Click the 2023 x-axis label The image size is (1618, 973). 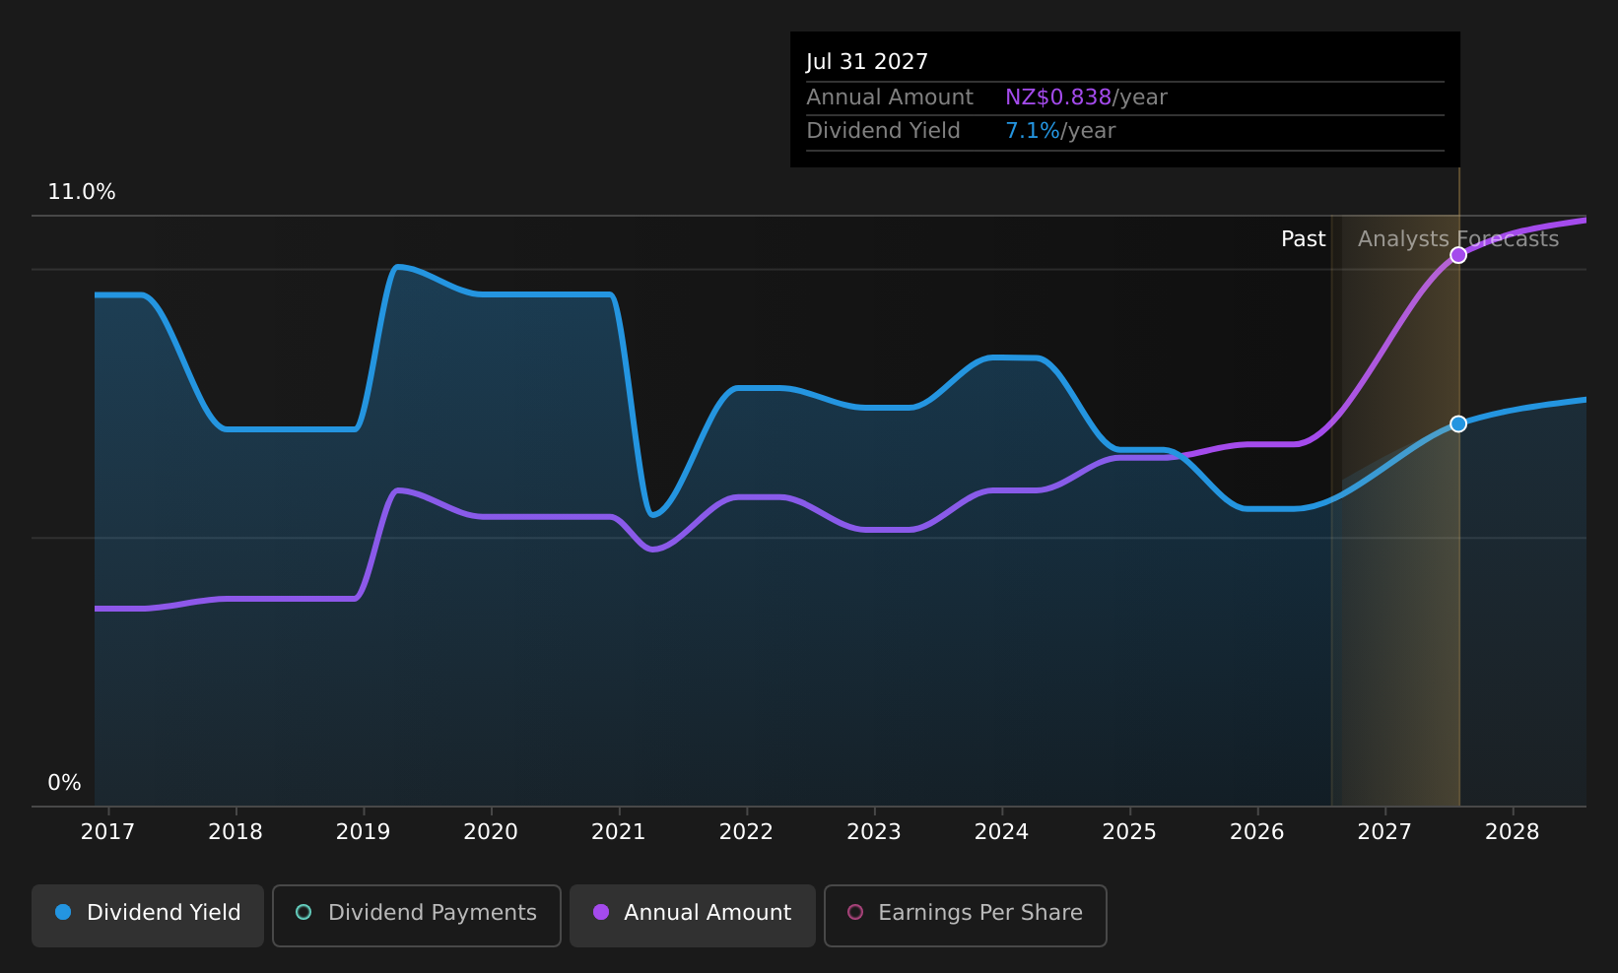coord(874,832)
